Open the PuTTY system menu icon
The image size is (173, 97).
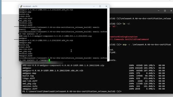pos(21,6)
